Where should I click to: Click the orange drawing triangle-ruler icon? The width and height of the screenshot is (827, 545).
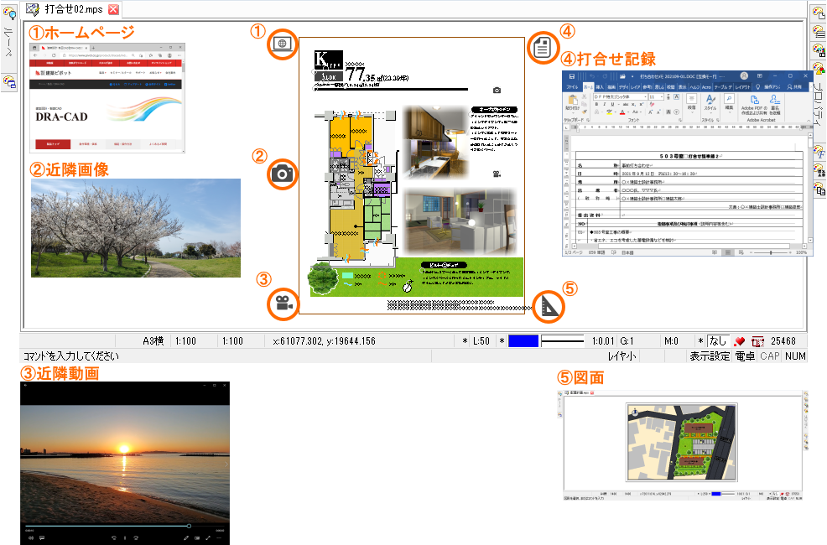pos(549,306)
